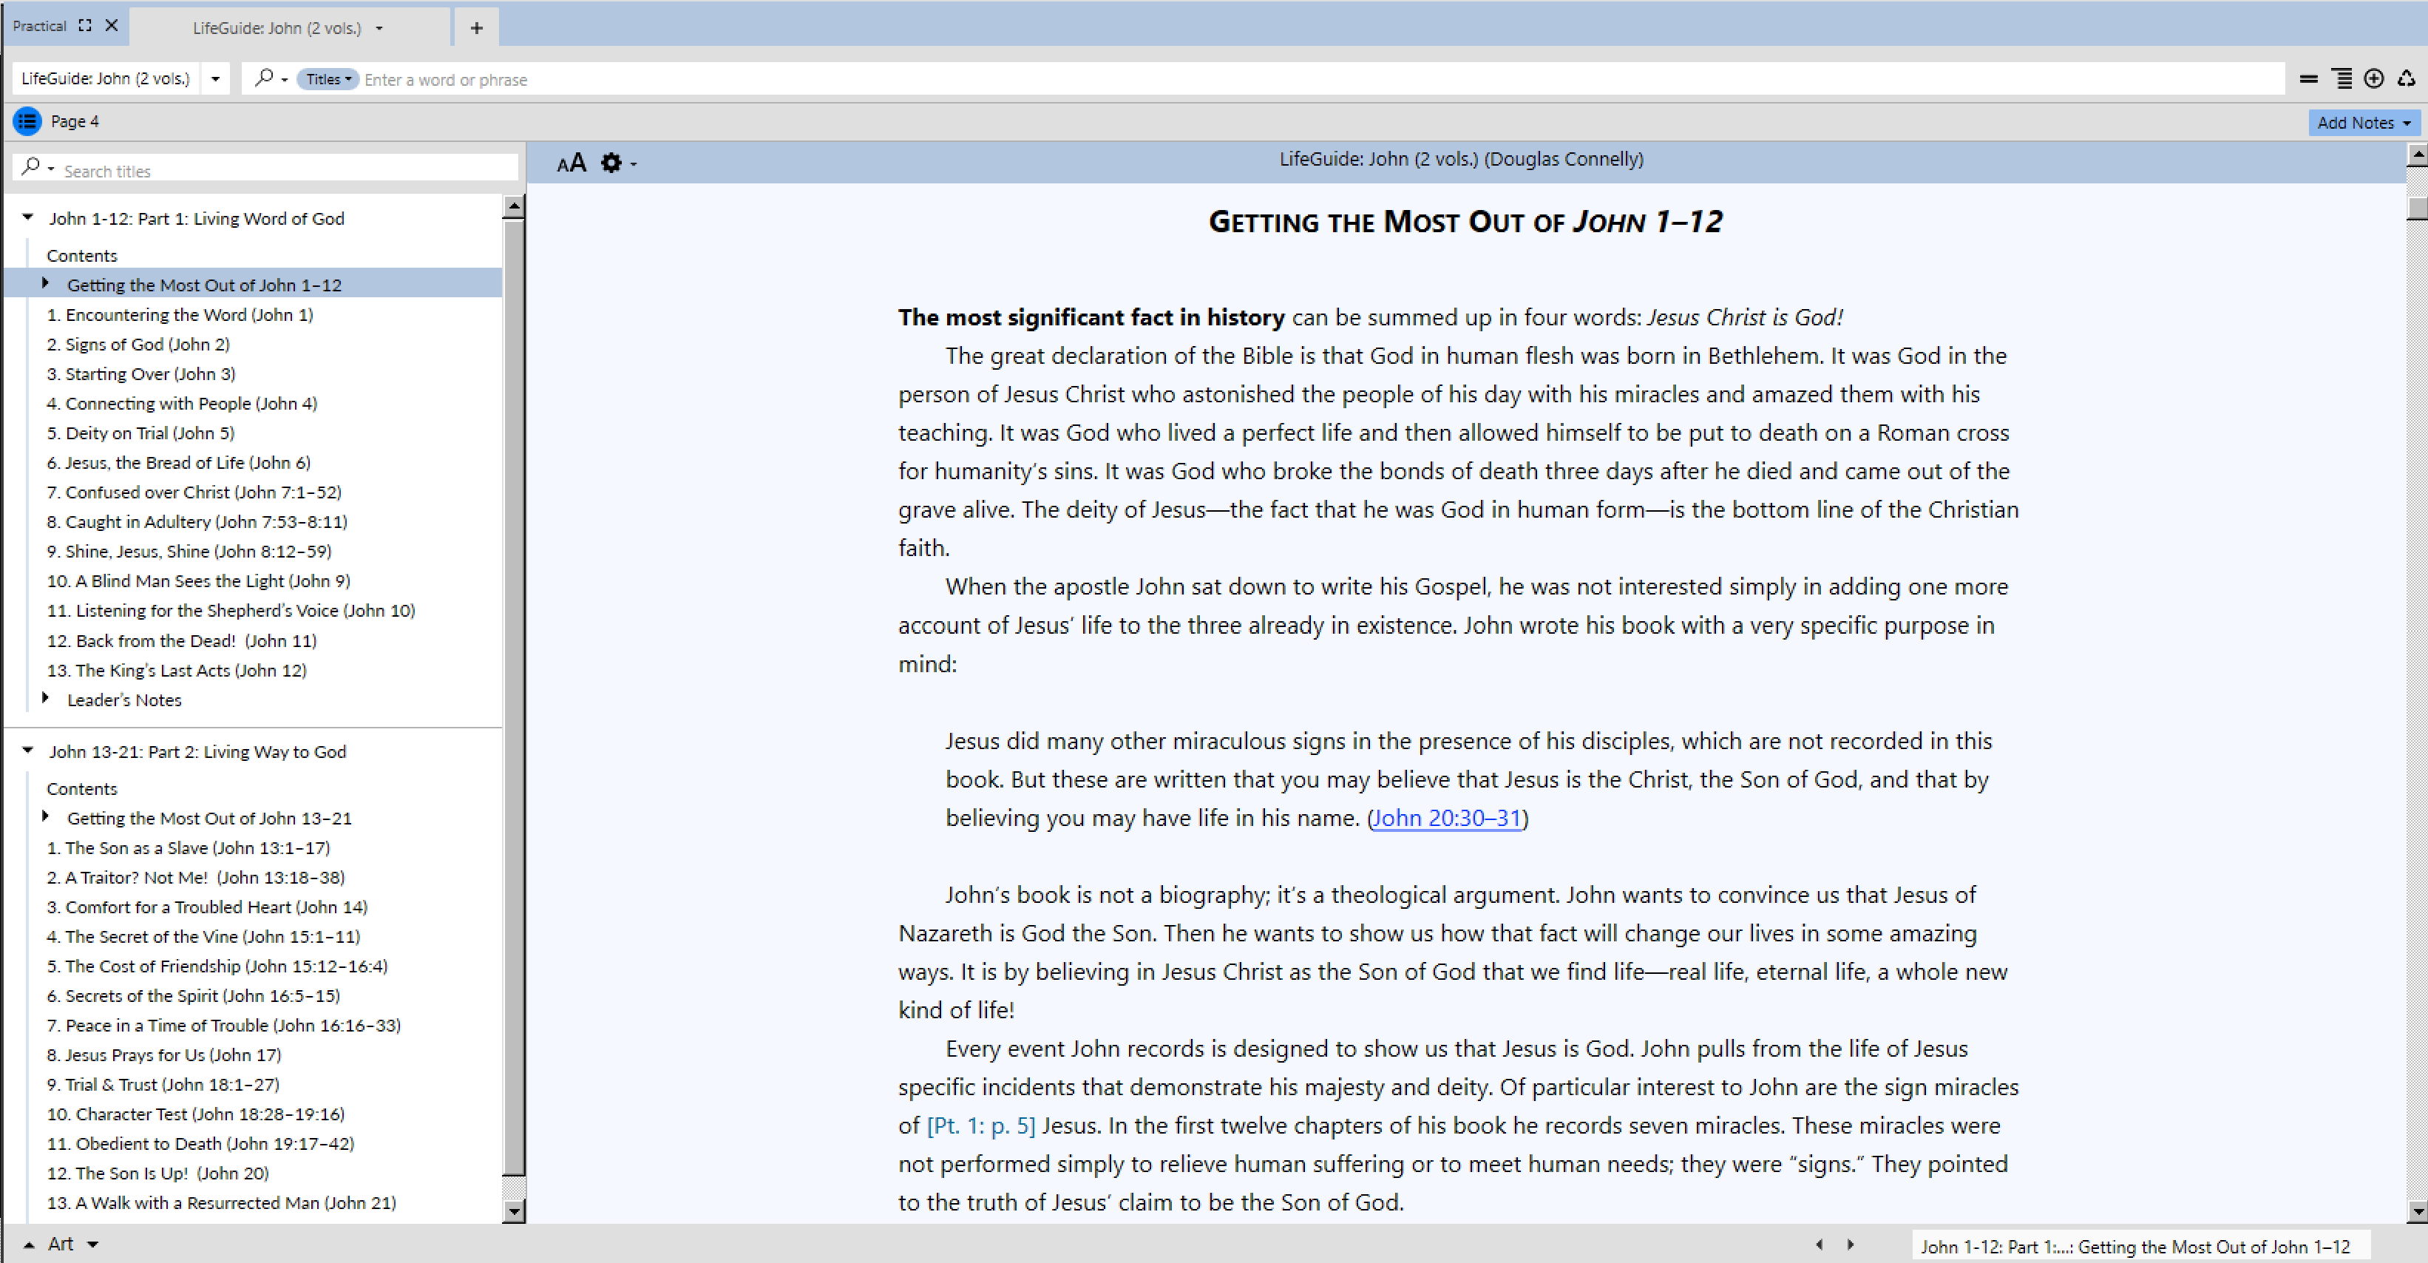
Task: Open 2. Signs of God (John 2)
Action: coord(138,344)
